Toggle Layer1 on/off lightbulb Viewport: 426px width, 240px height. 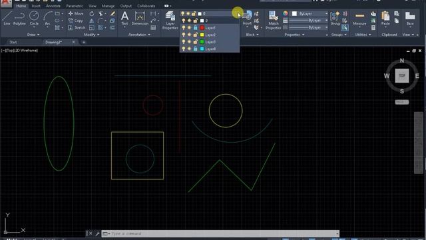[x=184, y=28]
